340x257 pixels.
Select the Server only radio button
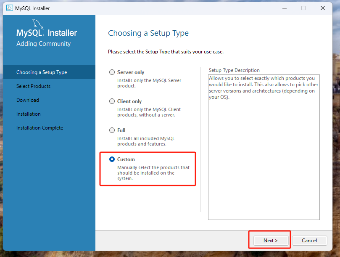(x=112, y=72)
